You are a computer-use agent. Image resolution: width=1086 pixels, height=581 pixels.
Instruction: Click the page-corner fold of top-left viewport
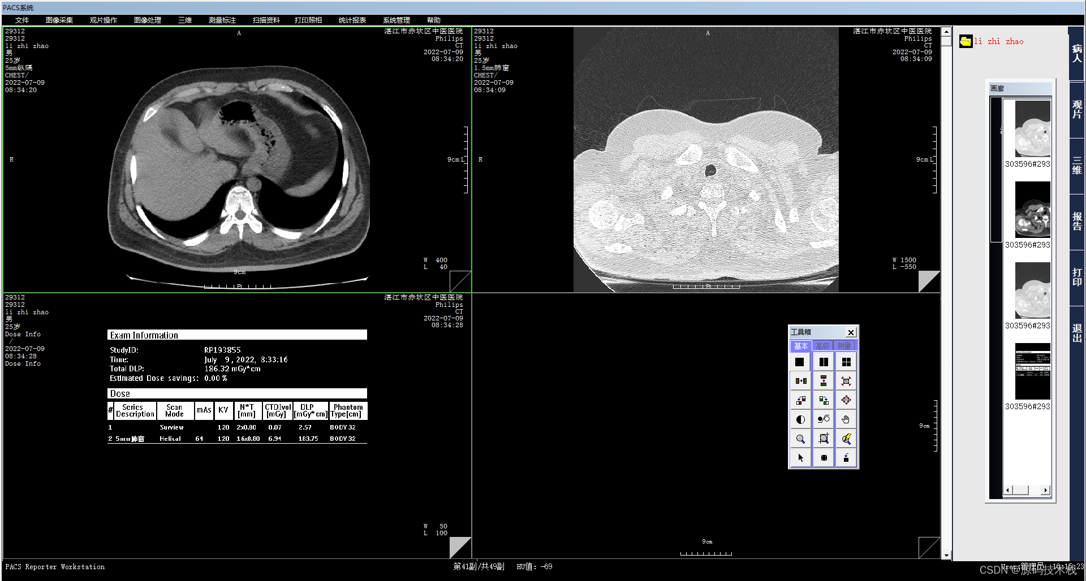460,281
